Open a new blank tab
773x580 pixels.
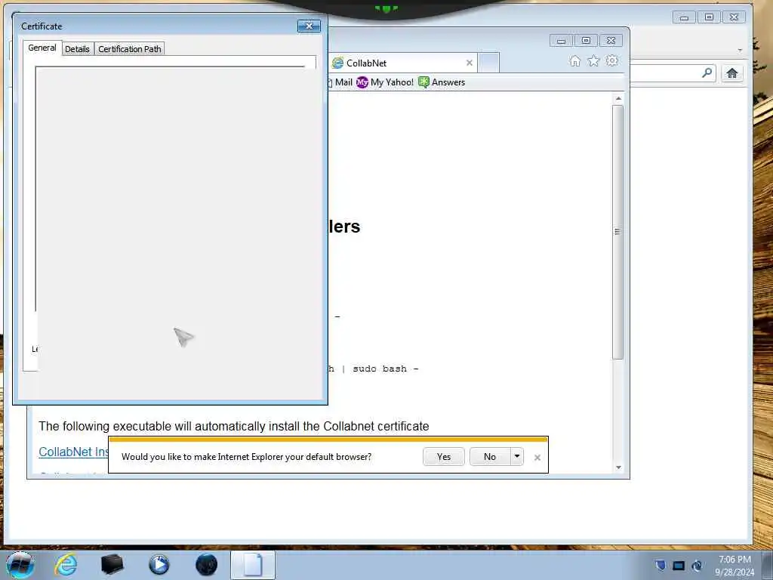[x=488, y=63]
